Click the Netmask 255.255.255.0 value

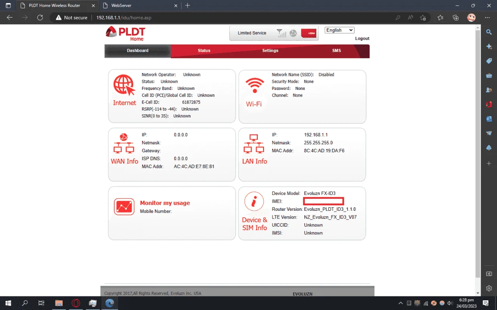click(318, 143)
